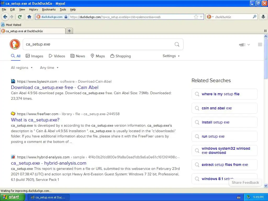Screen dimensions: 268x201
Task: Switch to the Maps results tab
Action: (x=98, y=56)
